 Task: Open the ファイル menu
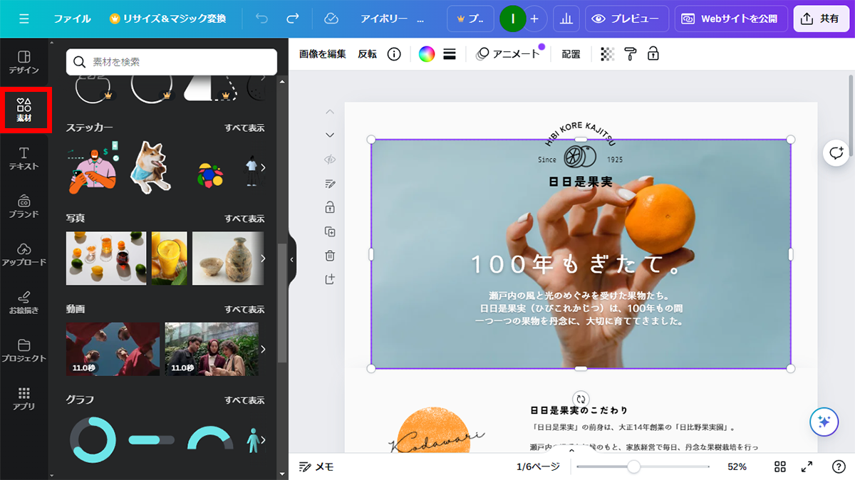(x=72, y=19)
